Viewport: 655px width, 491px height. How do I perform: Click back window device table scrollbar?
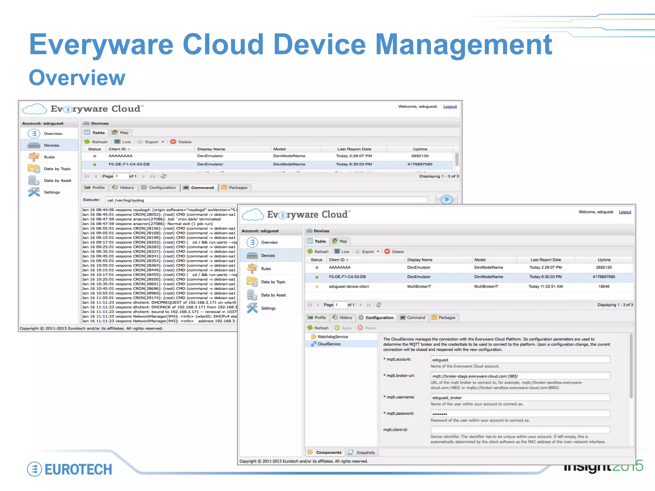click(457, 160)
